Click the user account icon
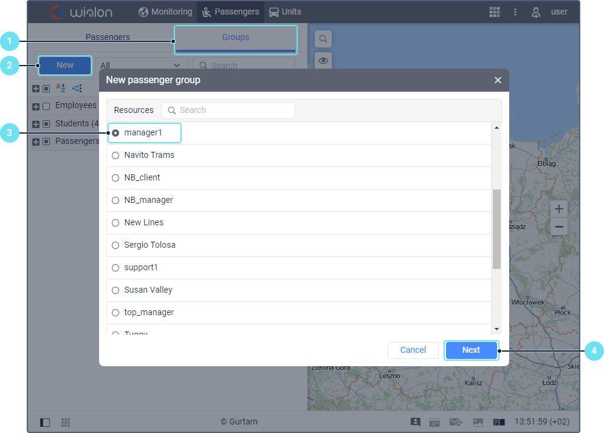This screenshot has width=604, height=433. (535, 12)
